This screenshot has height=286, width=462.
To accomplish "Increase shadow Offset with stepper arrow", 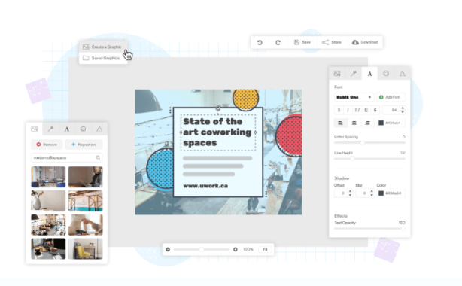I will point(350,191).
